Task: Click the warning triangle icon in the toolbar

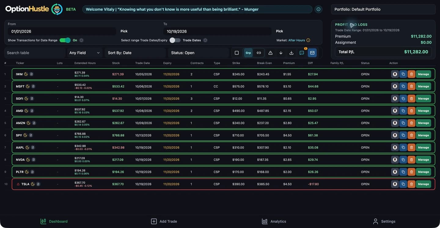Action: [x=270, y=53]
